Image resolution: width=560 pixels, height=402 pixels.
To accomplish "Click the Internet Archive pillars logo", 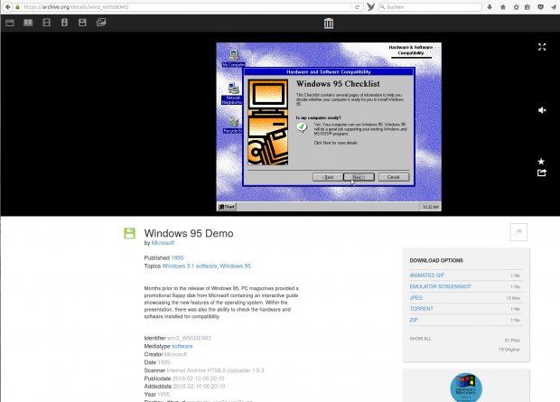I will [329, 23].
